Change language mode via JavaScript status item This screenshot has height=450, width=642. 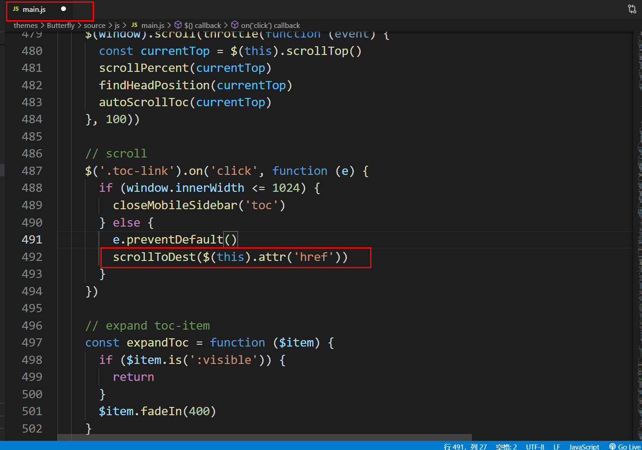tap(584, 447)
